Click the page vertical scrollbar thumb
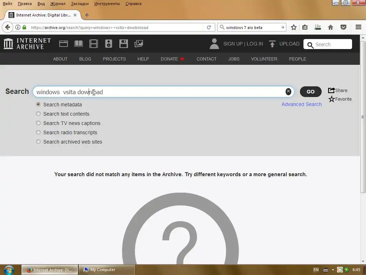This screenshot has width=366, height=275. 363,117
